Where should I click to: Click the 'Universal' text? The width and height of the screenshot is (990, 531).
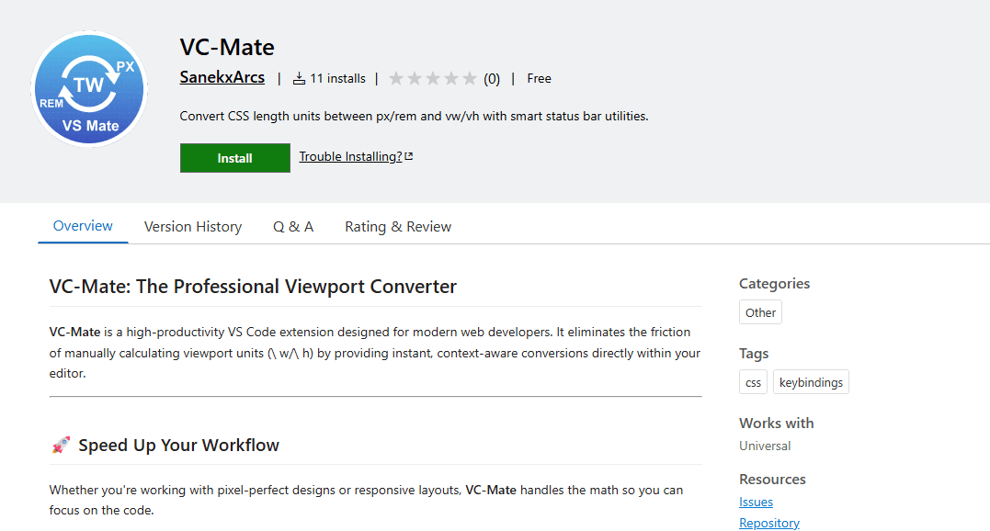(x=765, y=446)
